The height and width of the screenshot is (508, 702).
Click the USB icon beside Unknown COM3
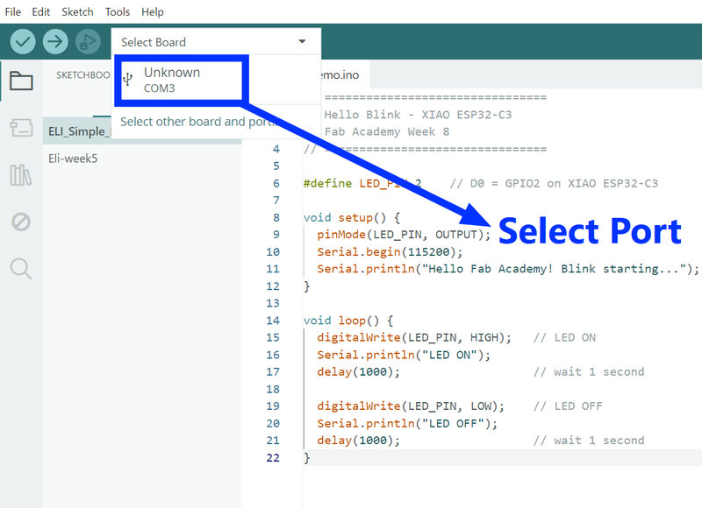tap(127, 80)
